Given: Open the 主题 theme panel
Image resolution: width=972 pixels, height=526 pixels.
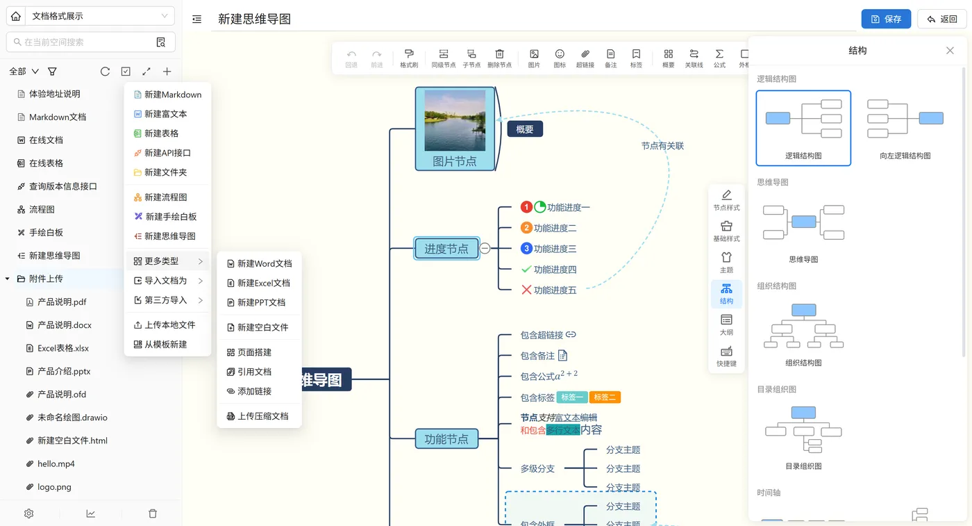Looking at the screenshot, I should coord(726,263).
